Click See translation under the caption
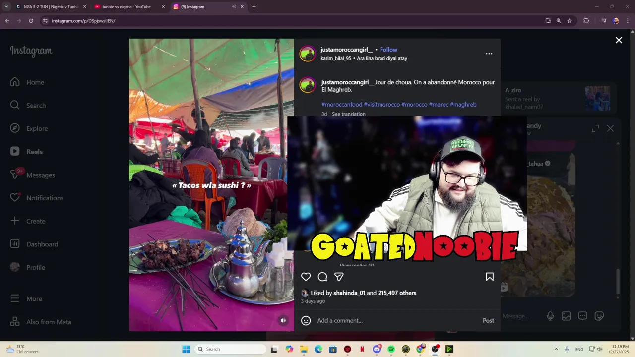635x357 pixels. point(349,114)
